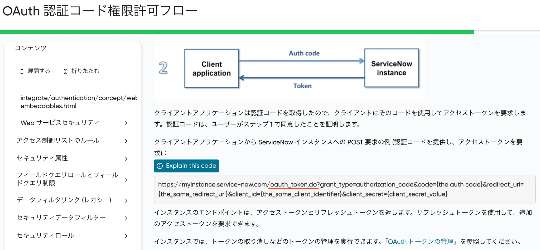Expand the Web サービスセキュリティ chevron
540x250 pixels.
(x=126, y=123)
